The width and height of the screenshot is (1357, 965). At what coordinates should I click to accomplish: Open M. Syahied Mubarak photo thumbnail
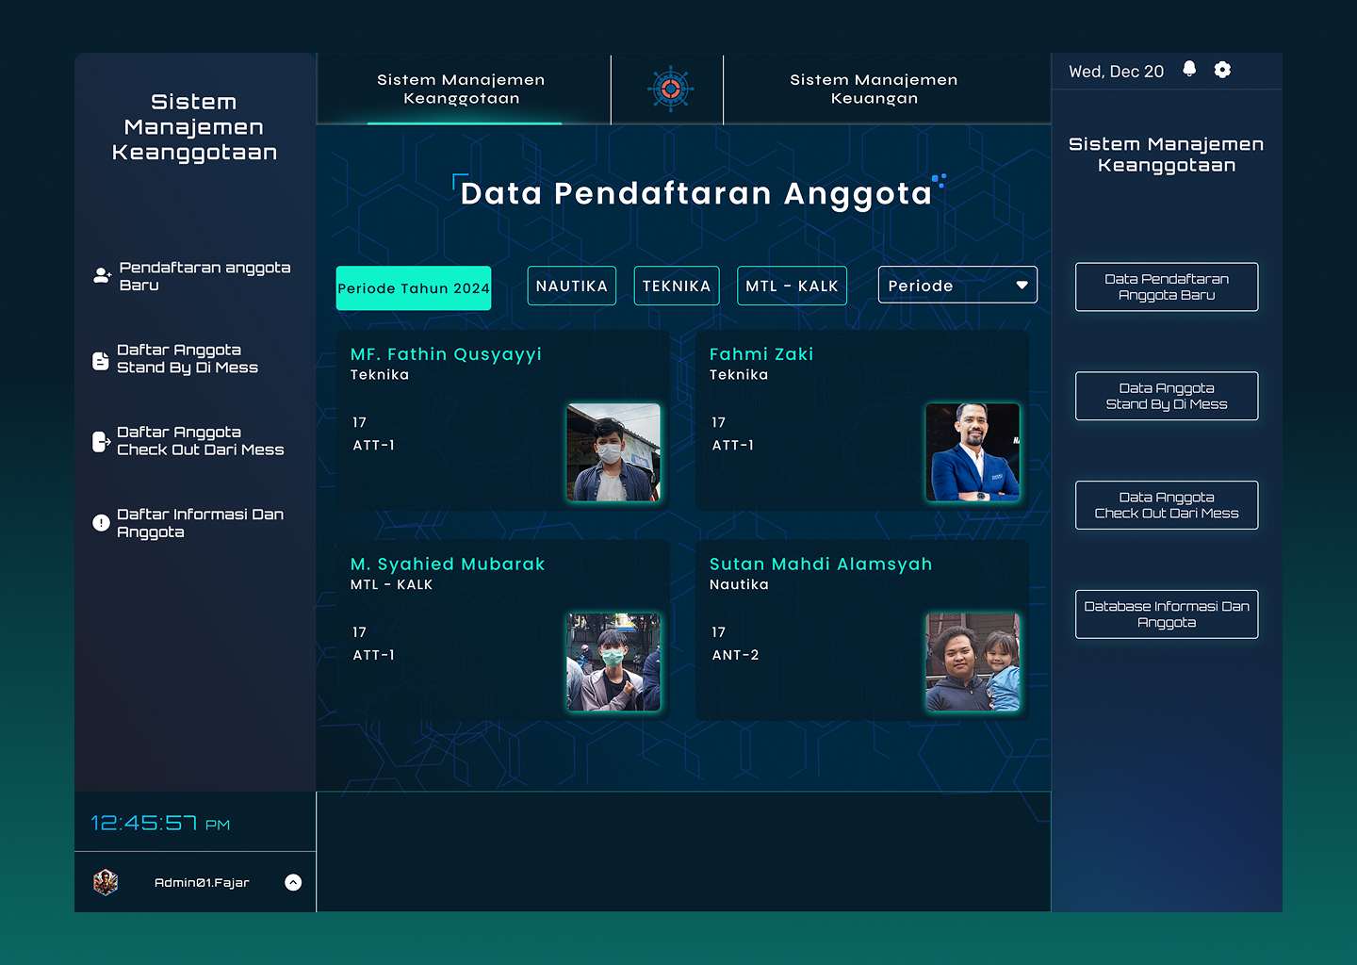[x=613, y=662]
